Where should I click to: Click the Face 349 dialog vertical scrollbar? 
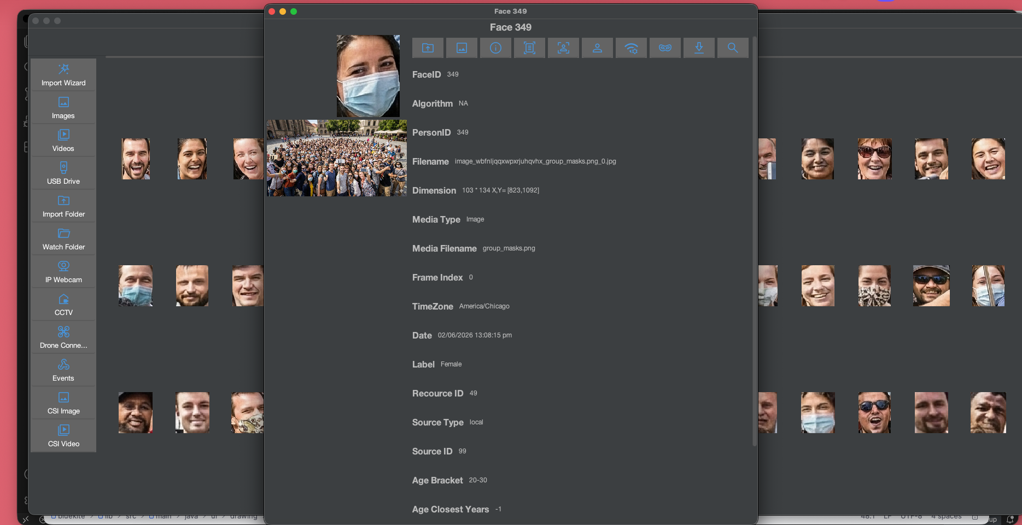point(754,241)
